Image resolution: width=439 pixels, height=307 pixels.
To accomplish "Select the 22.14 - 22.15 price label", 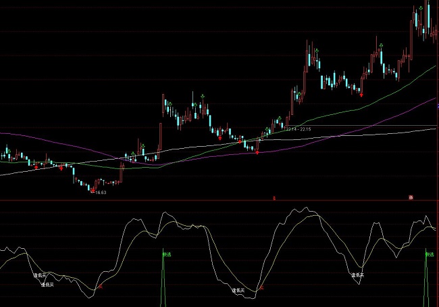I will click(298, 127).
